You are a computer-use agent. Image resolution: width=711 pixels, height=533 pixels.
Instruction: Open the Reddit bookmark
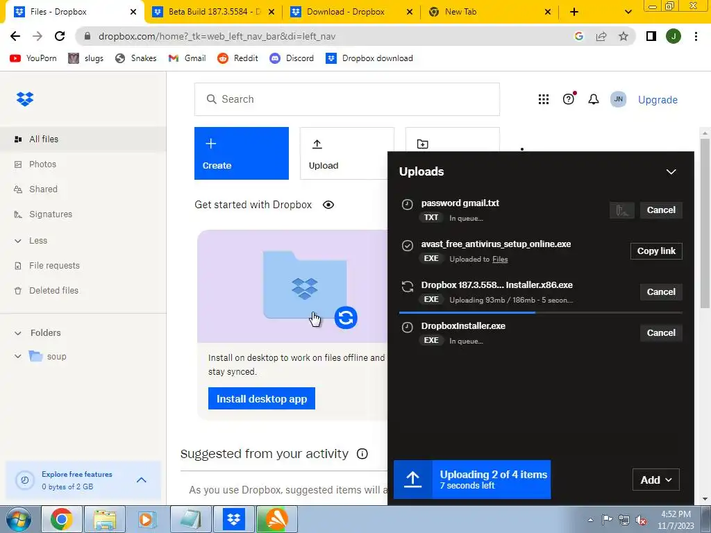coord(237,58)
